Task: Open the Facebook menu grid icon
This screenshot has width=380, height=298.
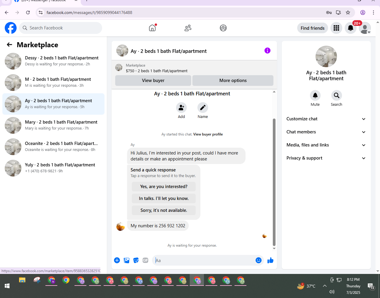Action: tap(336, 28)
